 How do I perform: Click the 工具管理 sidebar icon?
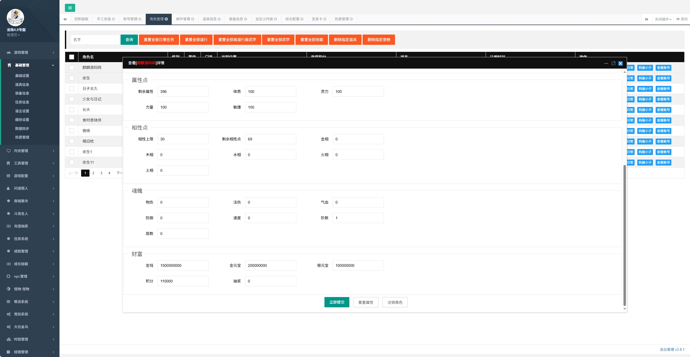[8, 163]
